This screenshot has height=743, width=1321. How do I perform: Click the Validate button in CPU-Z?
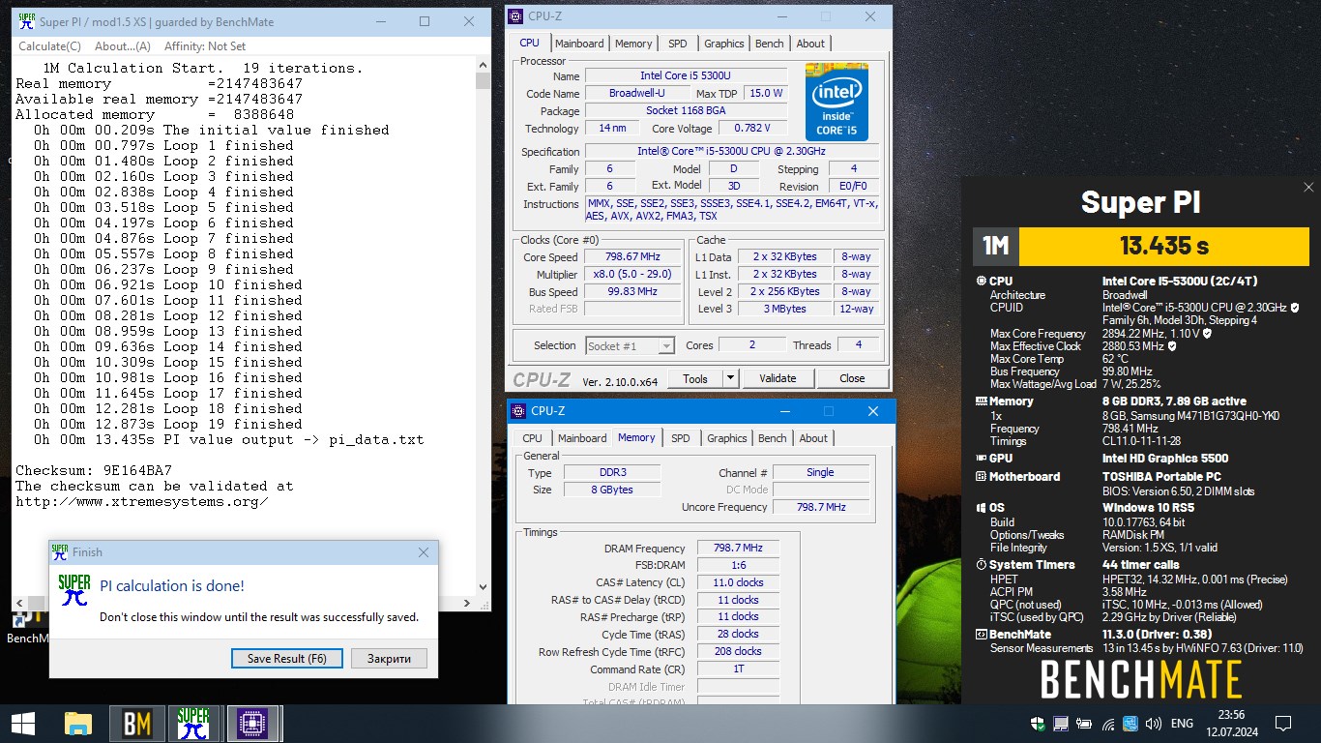778,378
